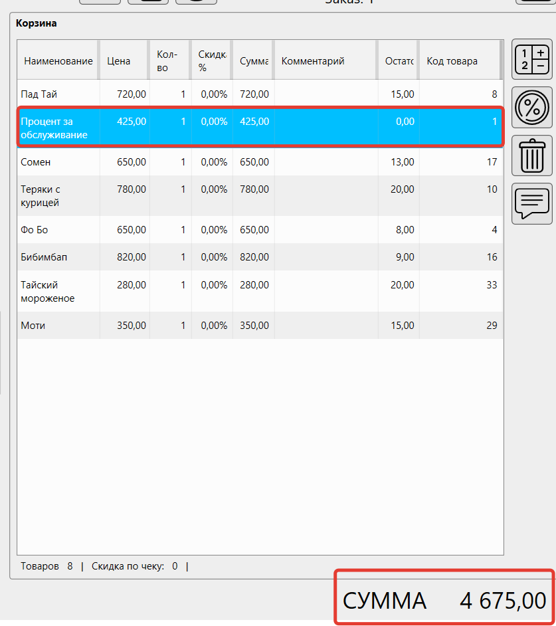The image size is (556, 626).
Task: Open the quantity calculator icon
Action: [x=532, y=59]
